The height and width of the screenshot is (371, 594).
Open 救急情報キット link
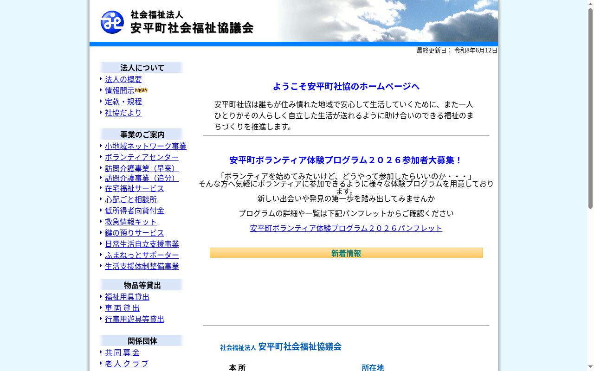point(131,222)
